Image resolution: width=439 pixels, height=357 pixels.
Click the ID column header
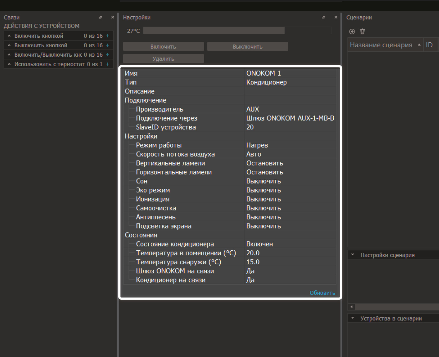tap(429, 45)
